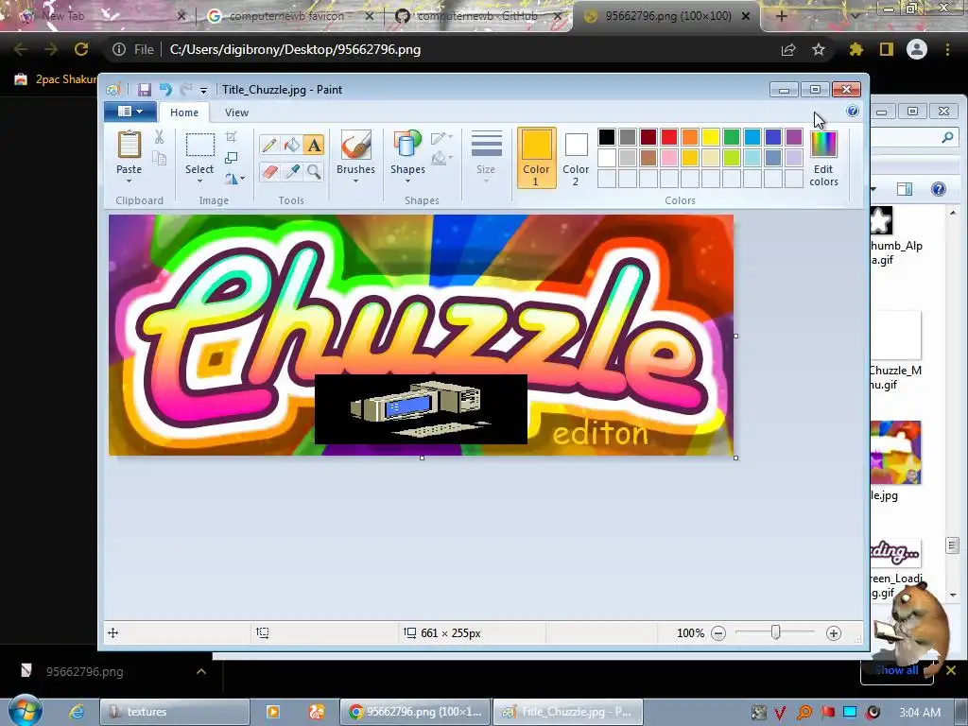The height and width of the screenshot is (726, 968).
Task: Click the Copy icon in Clipboard group
Action: coord(159,159)
